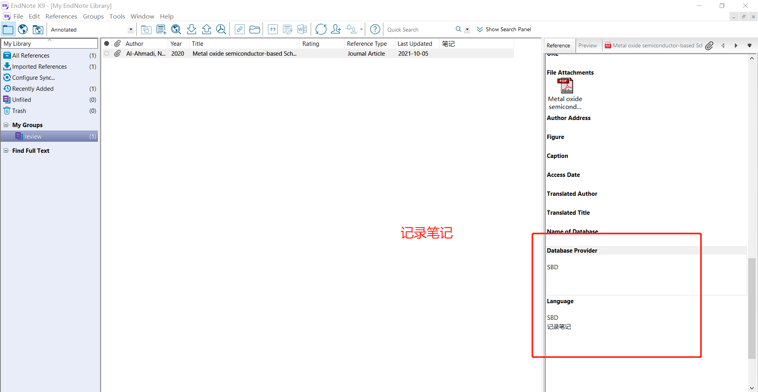Click the paperclip attachment icon on the reference row
Image resolution: width=758 pixels, height=392 pixels.
point(117,53)
